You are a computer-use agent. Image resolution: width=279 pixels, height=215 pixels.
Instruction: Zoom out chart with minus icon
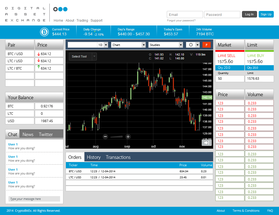tap(105, 137)
